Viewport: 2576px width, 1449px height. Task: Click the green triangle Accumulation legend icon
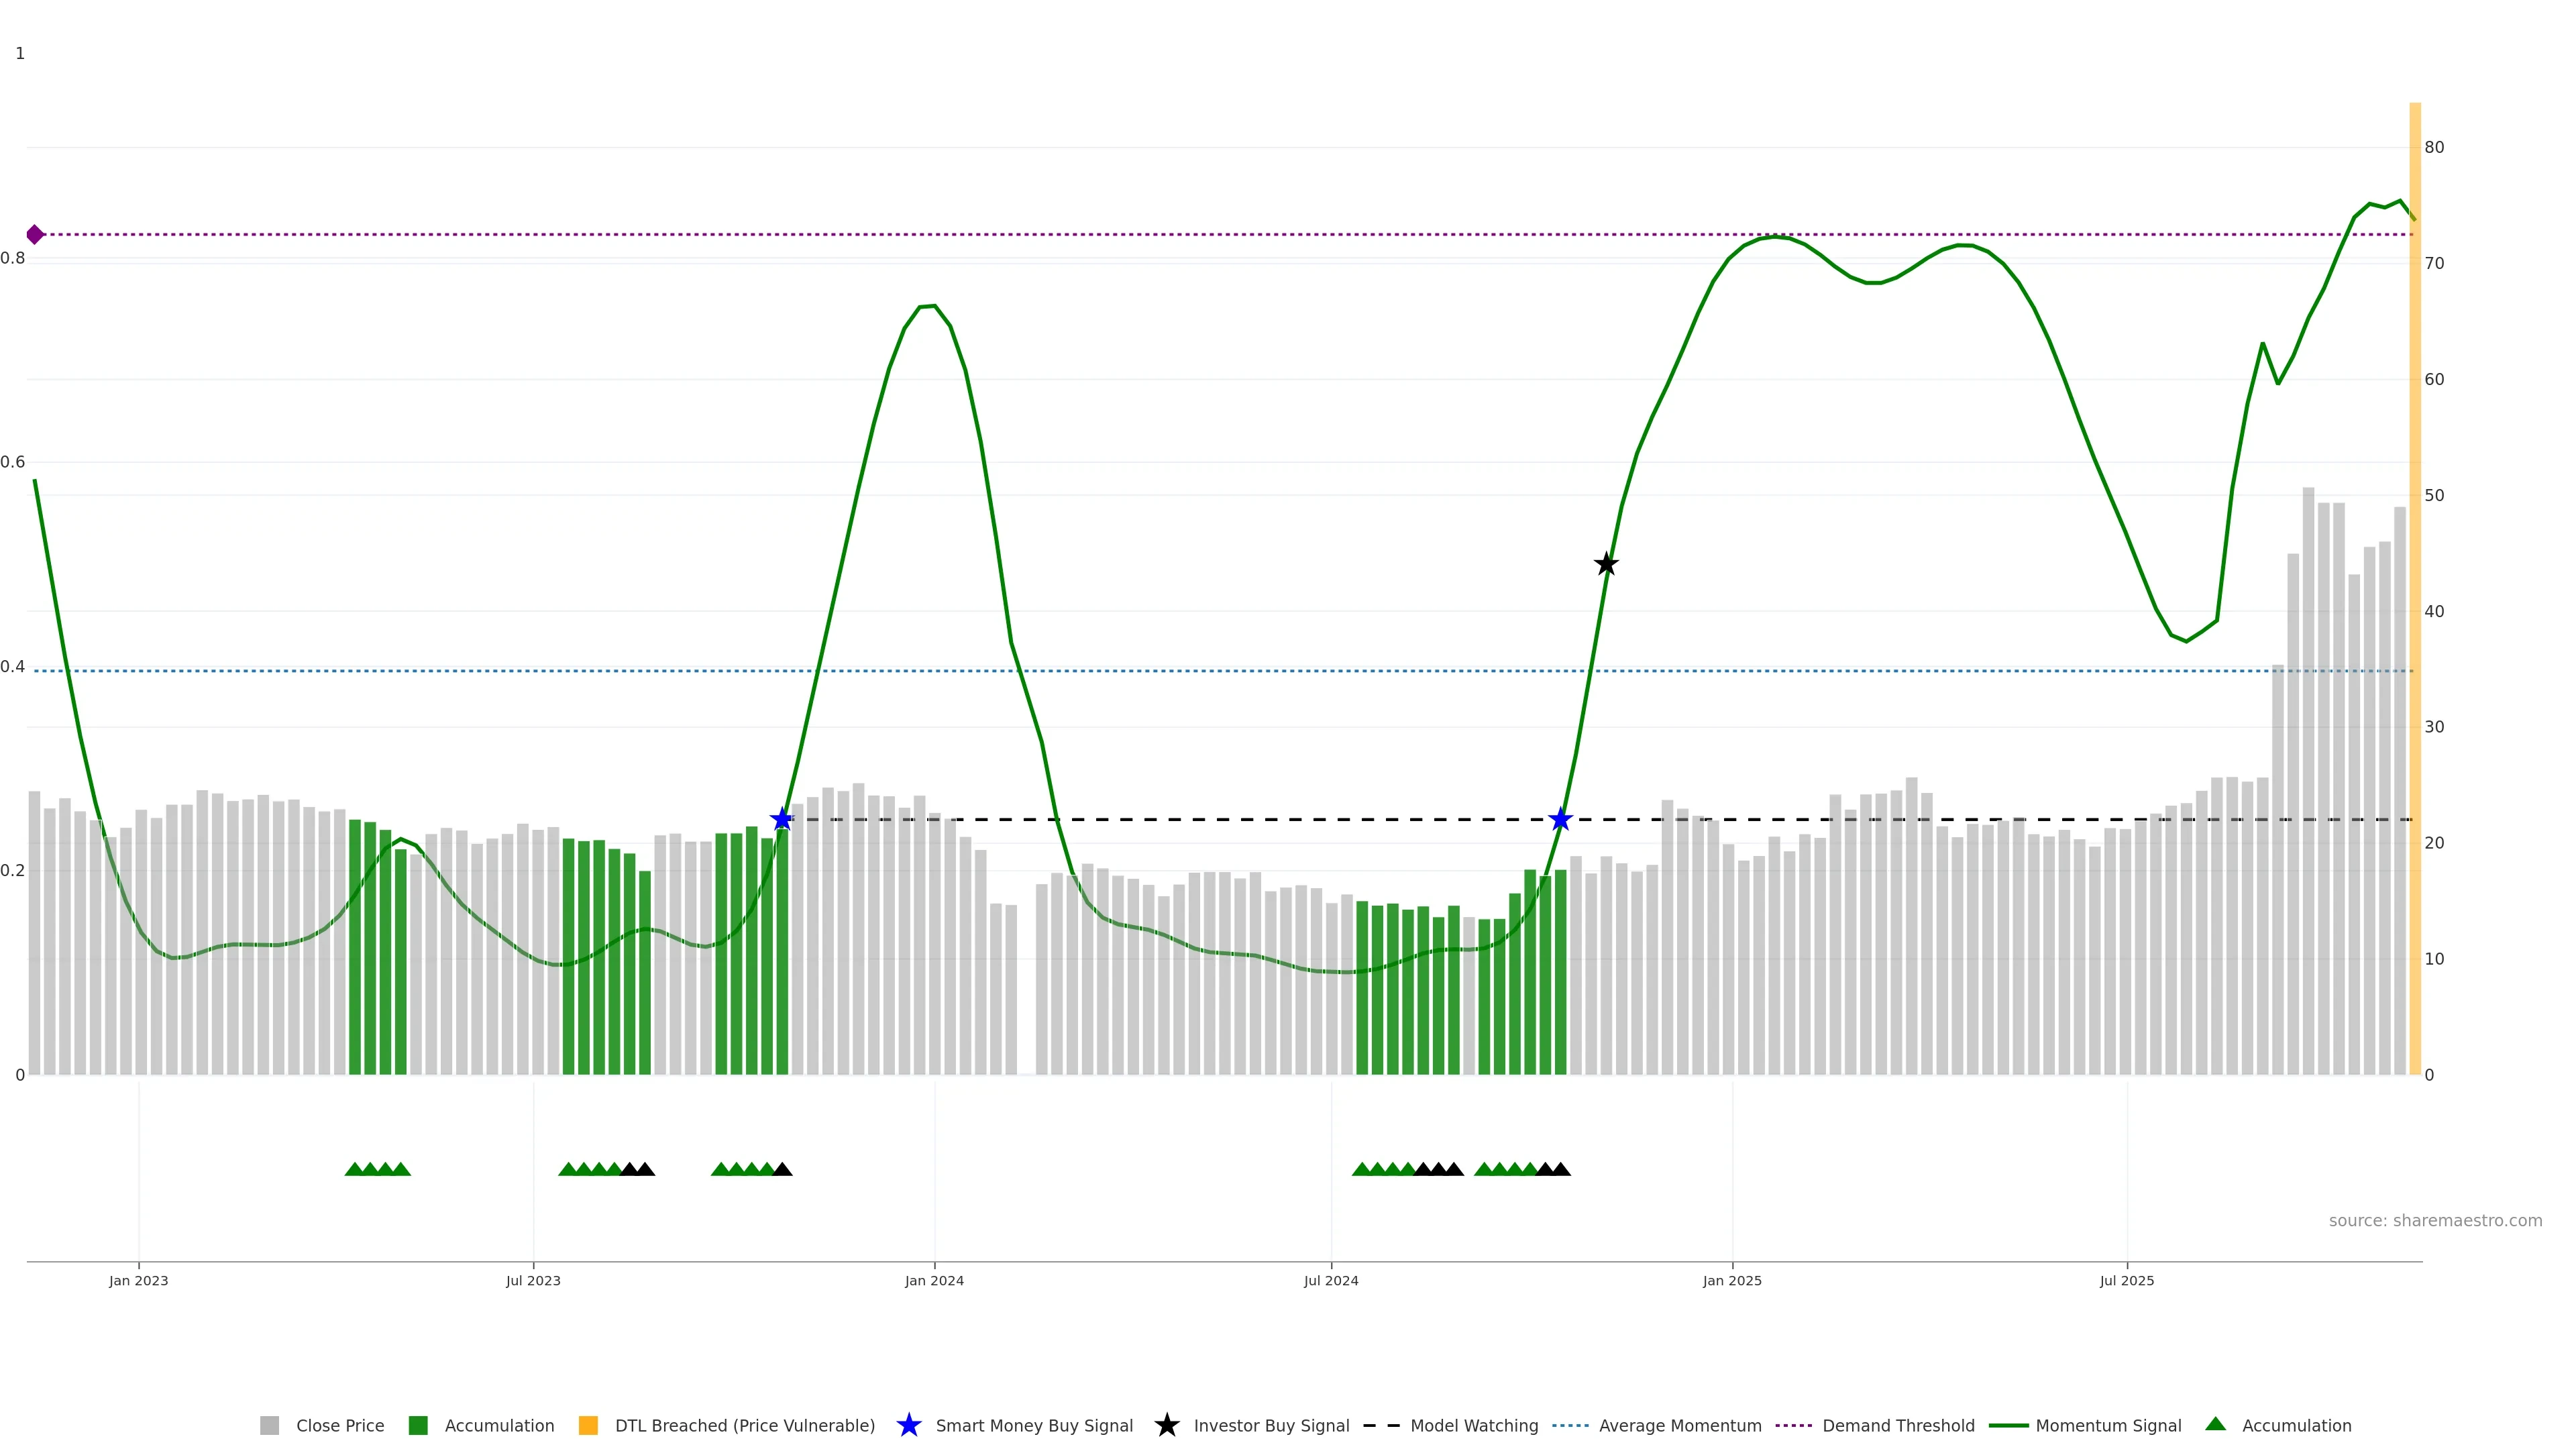pyautogui.click(x=2215, y=1424)
